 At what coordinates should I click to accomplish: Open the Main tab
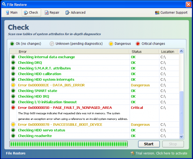click(x=12, y=13)
